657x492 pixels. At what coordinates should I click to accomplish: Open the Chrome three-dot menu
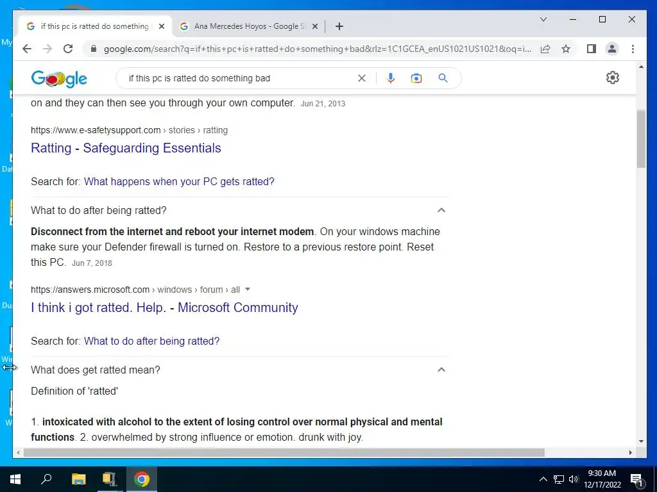[633, 49]
